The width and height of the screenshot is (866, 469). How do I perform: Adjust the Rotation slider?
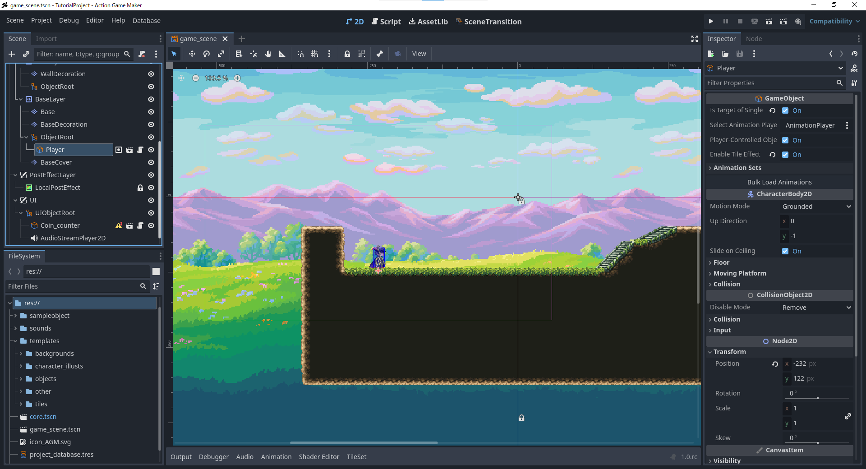click(818, 398)
